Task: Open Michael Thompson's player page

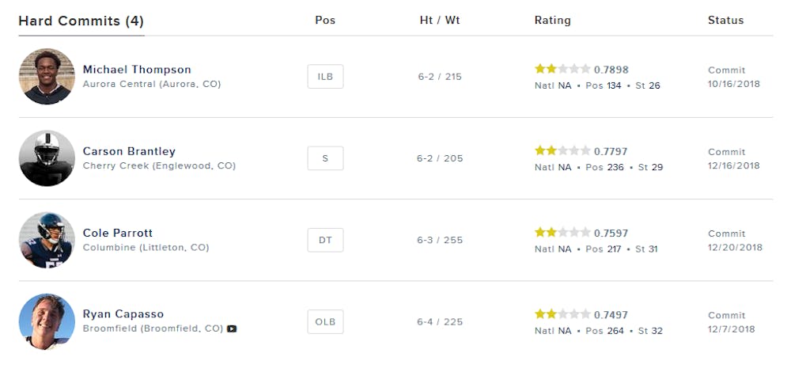Action: (137, 70)
